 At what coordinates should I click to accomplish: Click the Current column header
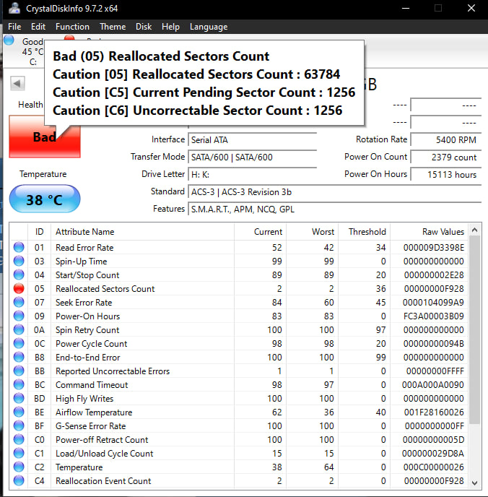pyautogui.click(x=261, y=232)
